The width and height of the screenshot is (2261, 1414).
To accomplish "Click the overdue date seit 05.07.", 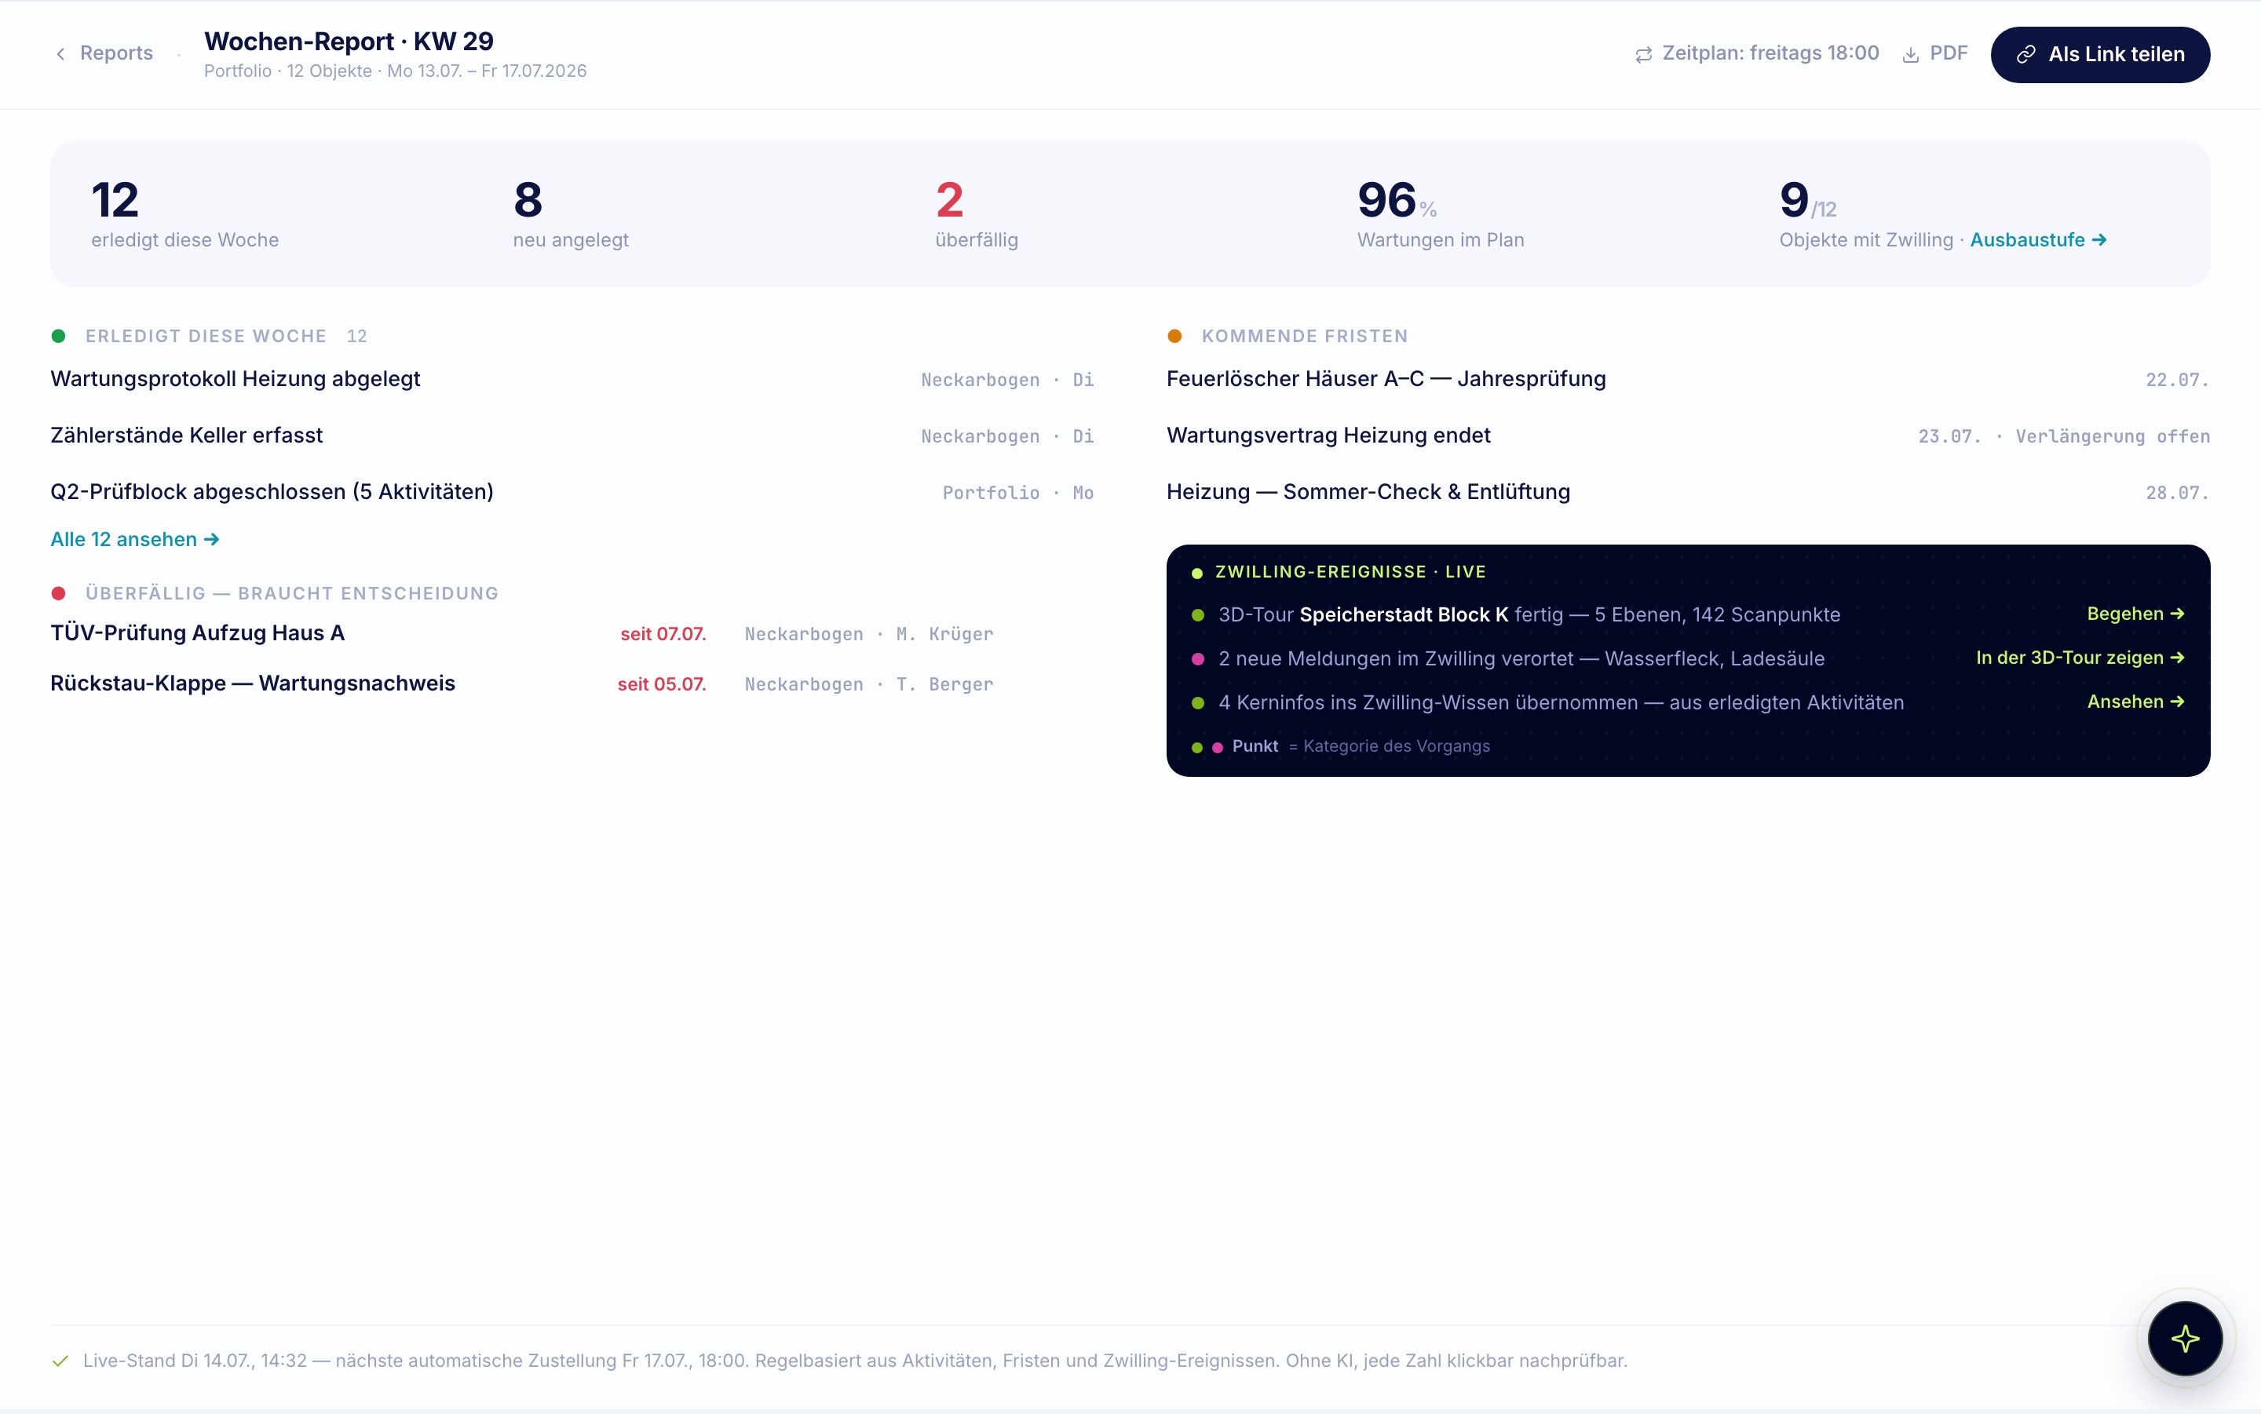I will click(661, 684).
